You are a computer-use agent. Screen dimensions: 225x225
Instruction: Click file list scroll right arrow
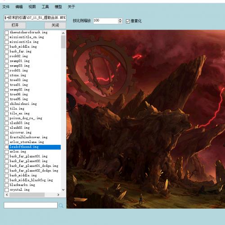tap(58, 195)
